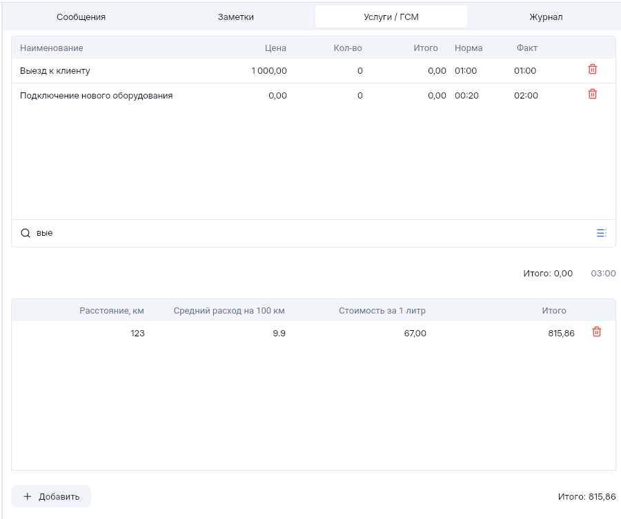Change the average consumption value 9.9
This screenshot has height=519, width=621.
[x=279, y=334]
